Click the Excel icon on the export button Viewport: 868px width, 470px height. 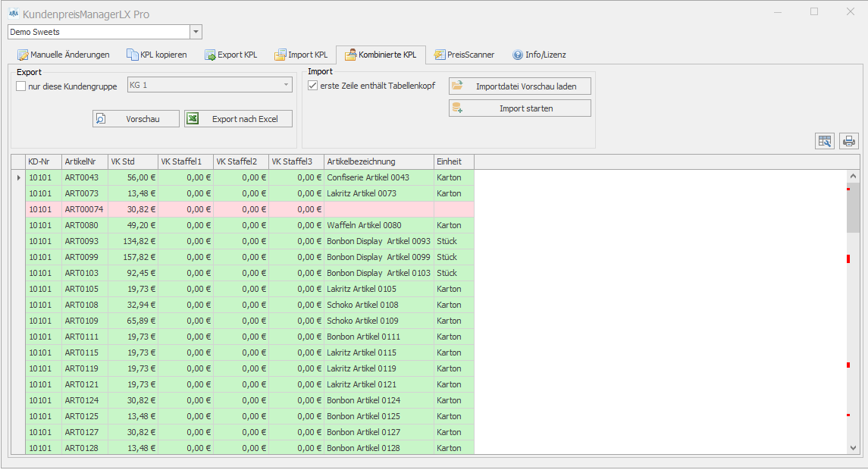(x=193, y=119)
